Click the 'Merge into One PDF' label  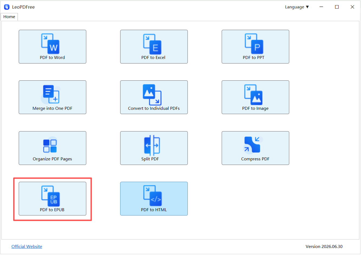coord(52,108)
